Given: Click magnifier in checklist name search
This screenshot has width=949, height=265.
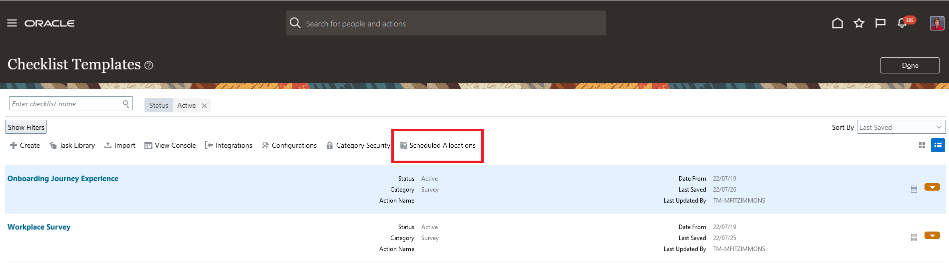Looking at the screenshot, I should 126,104.
